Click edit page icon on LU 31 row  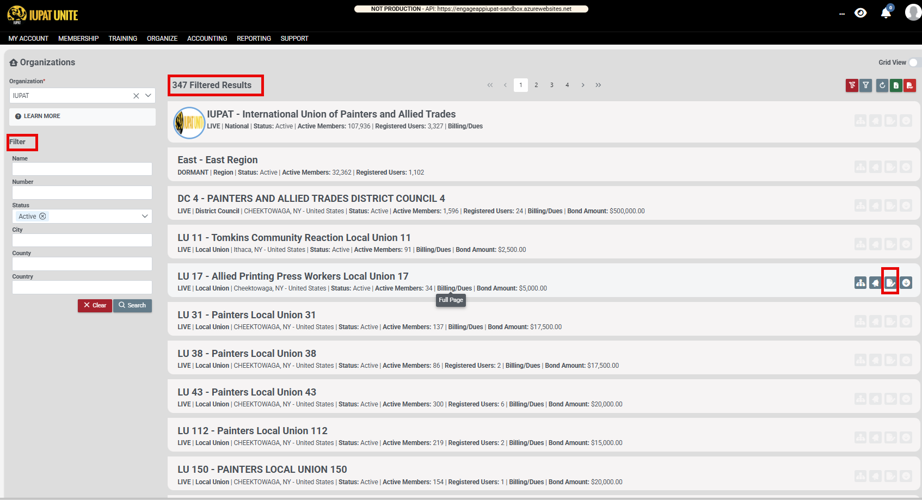coord(890,322)
